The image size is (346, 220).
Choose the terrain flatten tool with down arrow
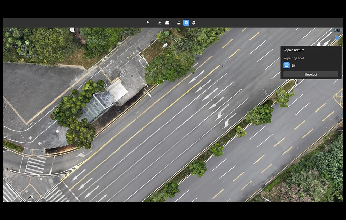(x=179, y=23)
